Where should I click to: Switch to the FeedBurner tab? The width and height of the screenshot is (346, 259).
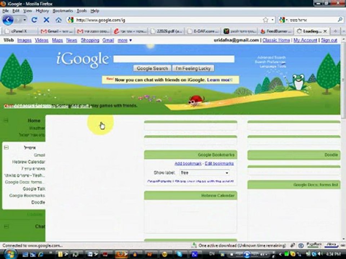pyautogui.click(x=276, y=31)
